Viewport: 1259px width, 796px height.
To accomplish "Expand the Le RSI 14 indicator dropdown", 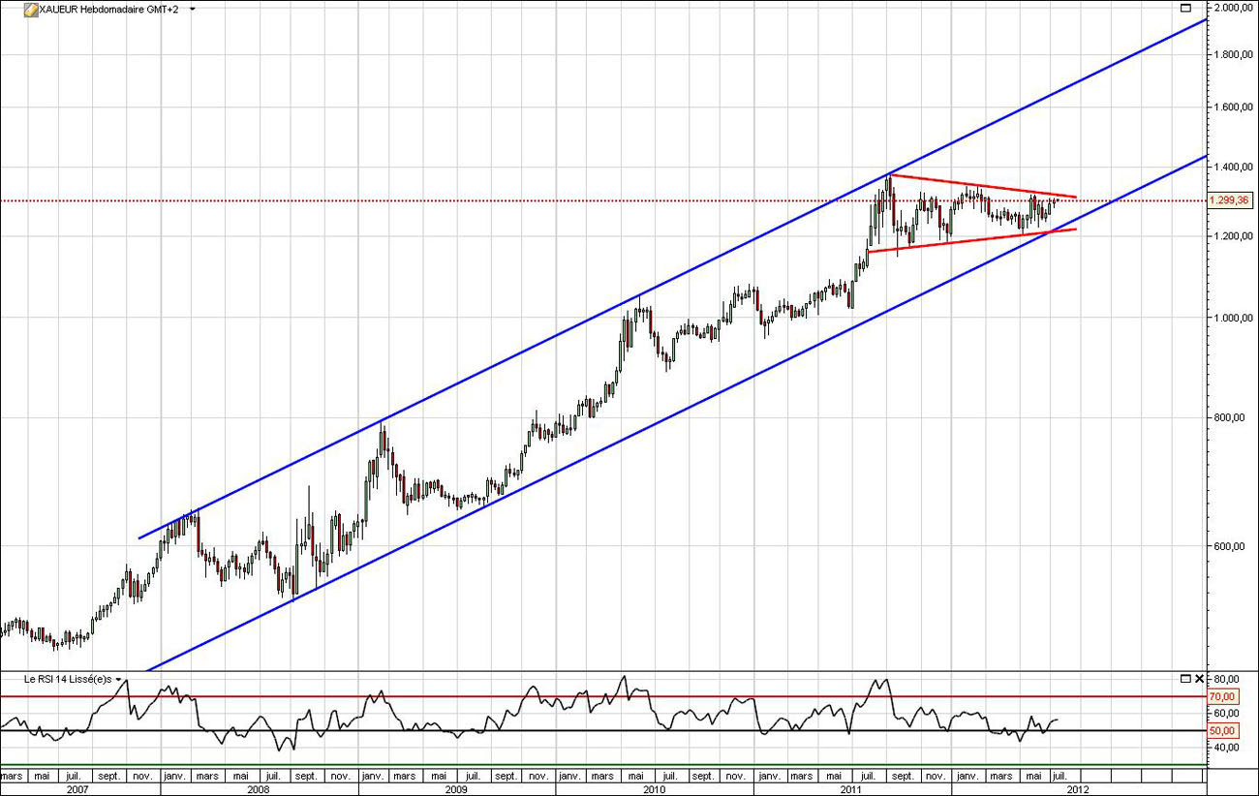I will [119, 680].
